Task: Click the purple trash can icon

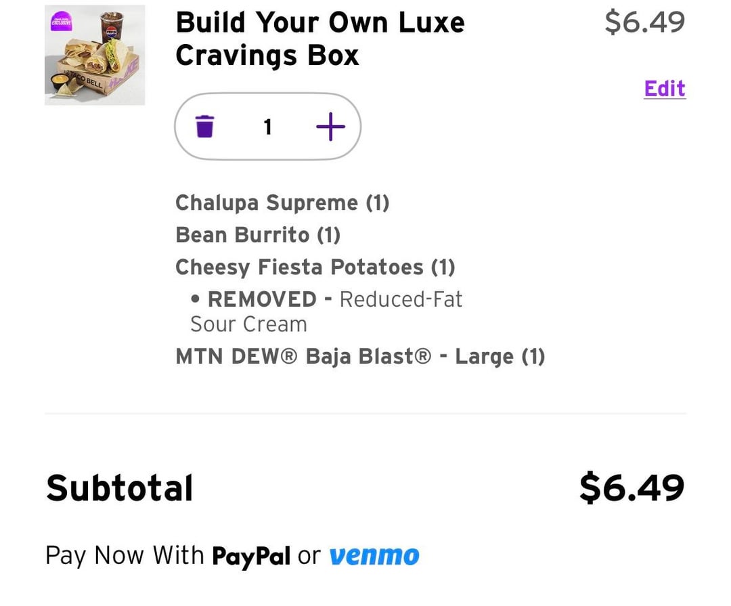Action: coord(204,126)
